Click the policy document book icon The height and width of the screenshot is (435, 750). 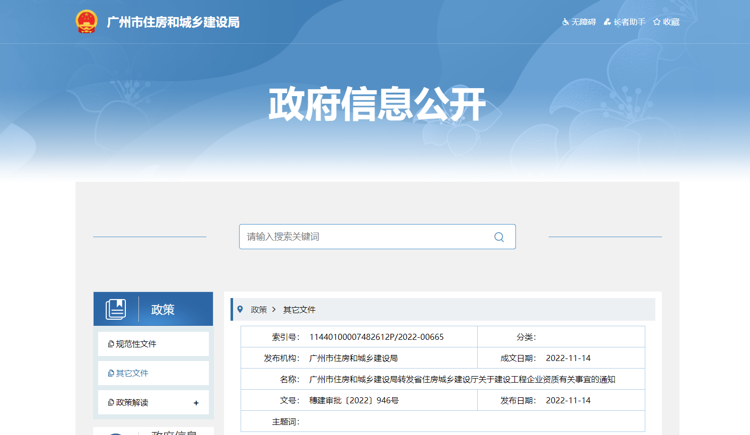point(116,309)
